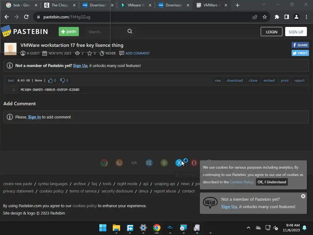Show hidden system tray icons

249,228
